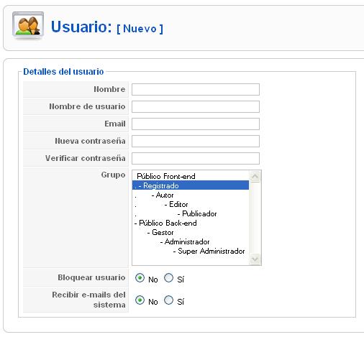Click group list scroll up arrow
The image size is (364, 337).
(x=255, y=177)
